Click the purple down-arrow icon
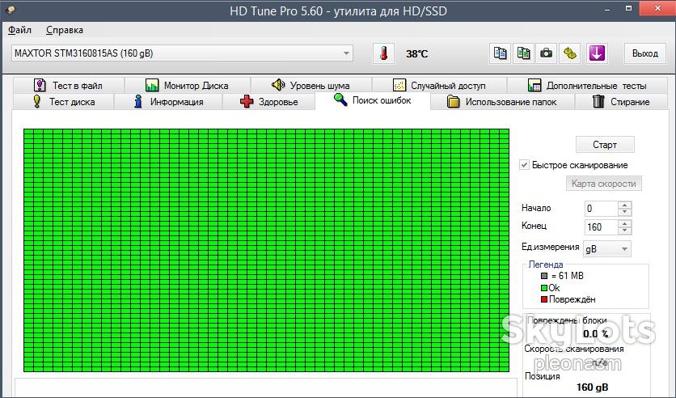 [597, 53]
